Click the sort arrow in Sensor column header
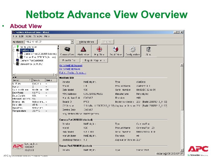211x158 pixels. [x=30, y=80]
